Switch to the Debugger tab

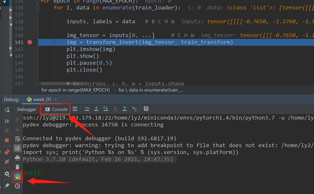click(x=27, y=109)
